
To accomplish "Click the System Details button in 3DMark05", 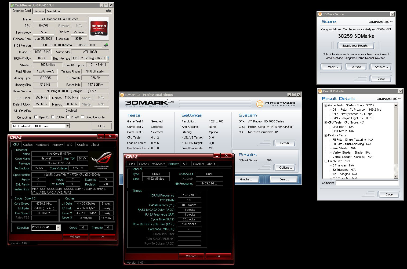I will point(286,143).
